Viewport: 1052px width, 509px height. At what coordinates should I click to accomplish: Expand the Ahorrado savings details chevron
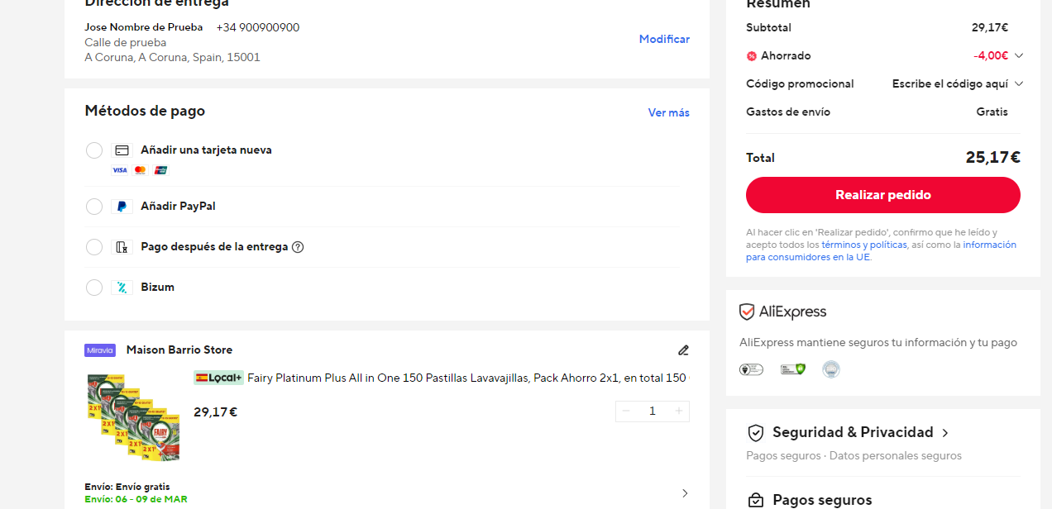tap(1018, 56)
